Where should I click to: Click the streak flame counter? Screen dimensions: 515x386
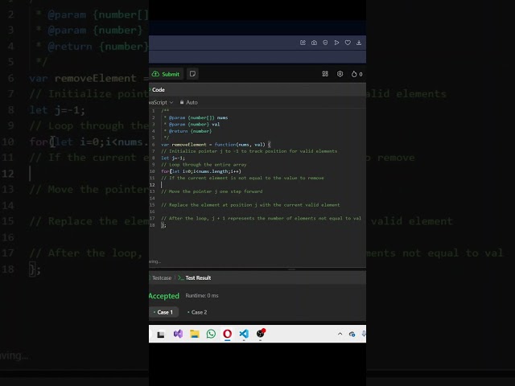pyautogui.click(x=356, y=74)
